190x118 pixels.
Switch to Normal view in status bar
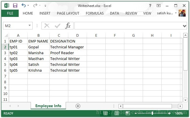pyautogui.click(x=105, y=113)
